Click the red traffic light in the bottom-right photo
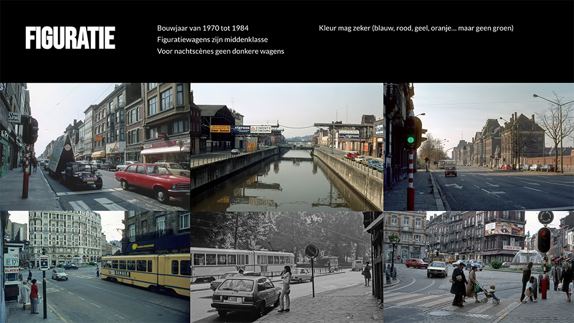This screenshot has height=323, width=574. pyautogui.click(x=544, y=240)
